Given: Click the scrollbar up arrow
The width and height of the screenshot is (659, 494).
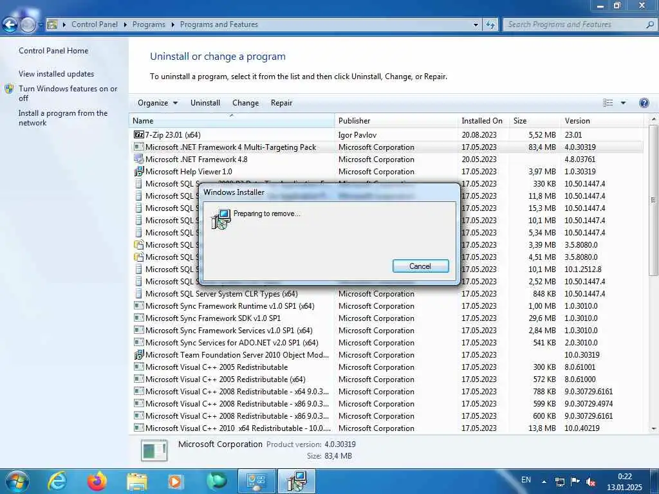Looking at the screenshot, I should (x=654, y=119).
